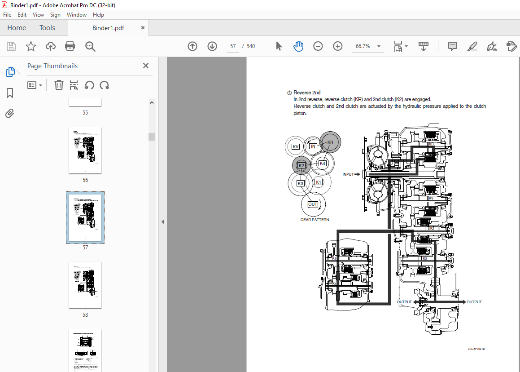
Task: Click the KV gear label
Action: point(296,147)
